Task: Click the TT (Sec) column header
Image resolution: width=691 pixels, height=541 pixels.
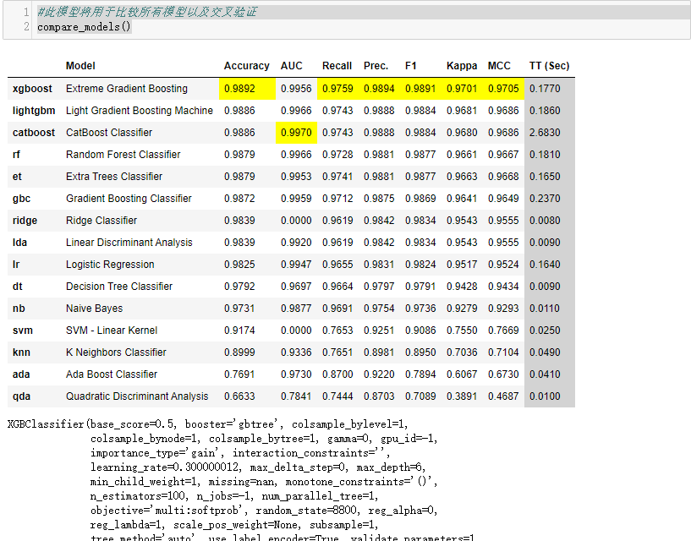Action: 549,66
